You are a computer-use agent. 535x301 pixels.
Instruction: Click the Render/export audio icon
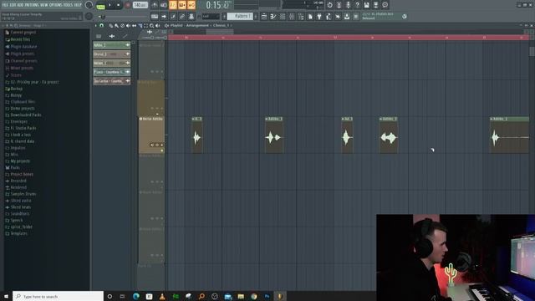pyautogui.click(x=375, y=5)
